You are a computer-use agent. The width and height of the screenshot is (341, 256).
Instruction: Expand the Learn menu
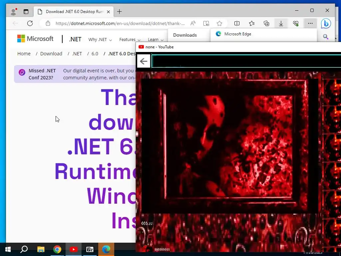pos(156,40)
